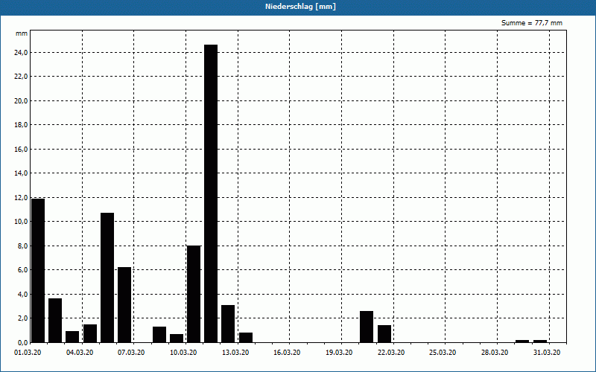Click the bar slightly above 6,0 mm

pyautogui.click(x=124, y=305)
